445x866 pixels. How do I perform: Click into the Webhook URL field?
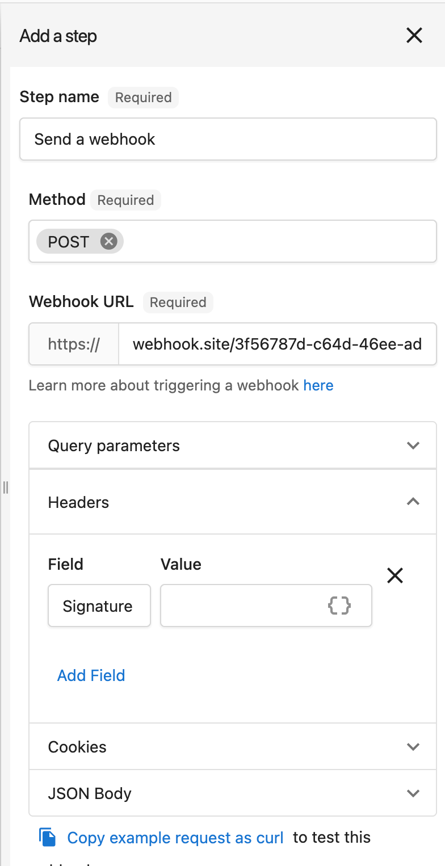tap(277, 344)
